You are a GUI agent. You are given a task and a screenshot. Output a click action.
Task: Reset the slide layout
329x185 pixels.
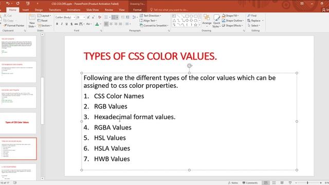point(43,21)
